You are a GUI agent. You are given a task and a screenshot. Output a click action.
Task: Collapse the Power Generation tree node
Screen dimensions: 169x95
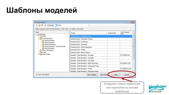(39, 39)
